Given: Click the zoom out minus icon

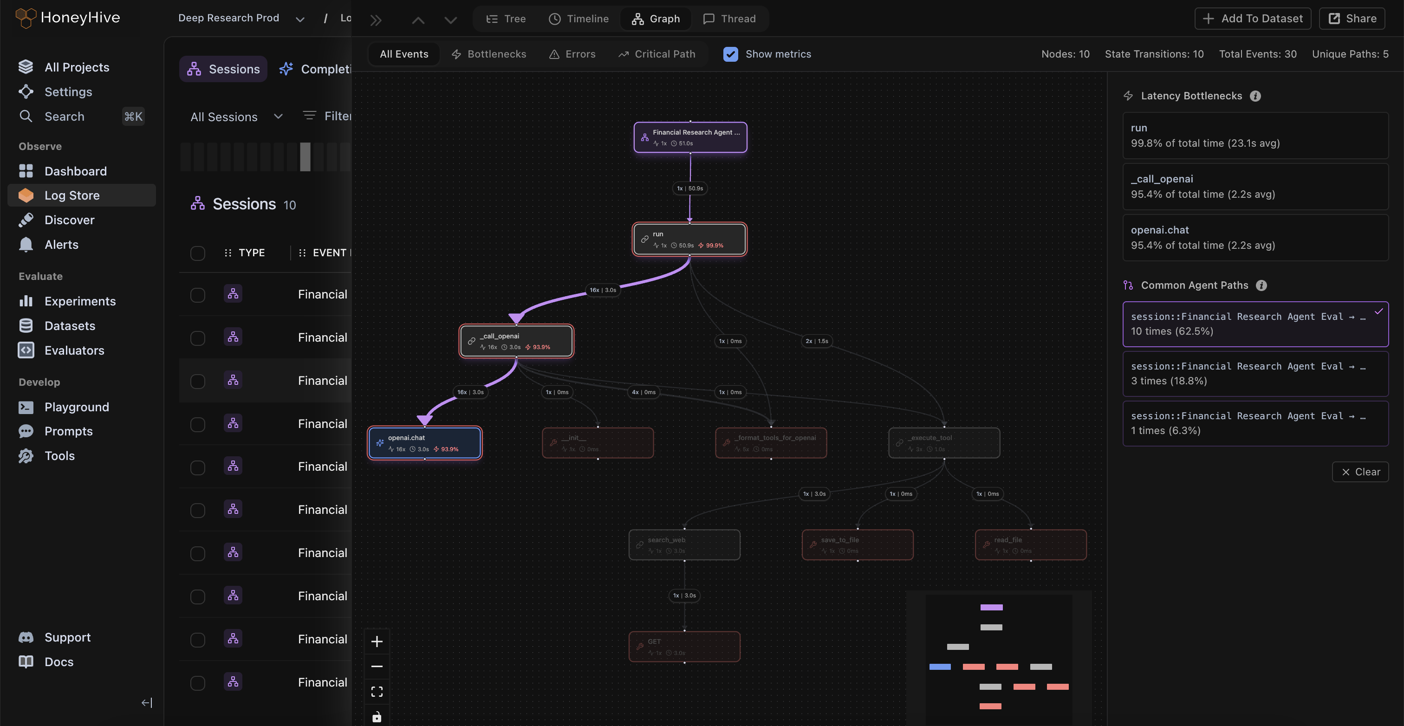Looking at the screenshot, I should (377, 666).
